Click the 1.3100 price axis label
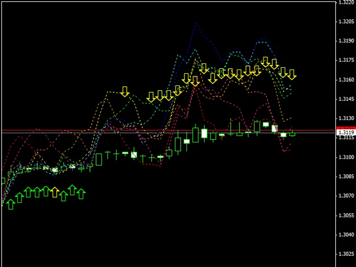Image resolution: width=356 pixels, height=267 pixels. click(346, 157)
